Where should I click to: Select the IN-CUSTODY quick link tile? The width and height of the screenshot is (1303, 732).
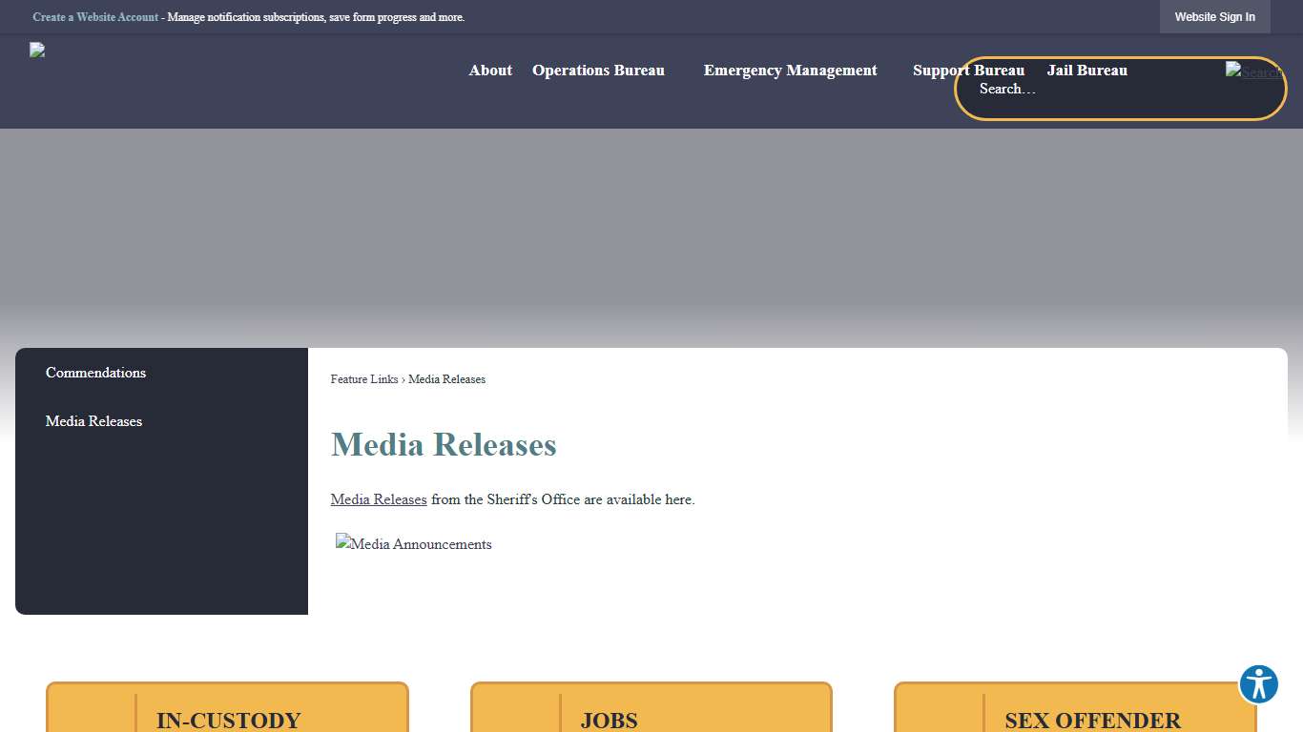click(227, 715)
